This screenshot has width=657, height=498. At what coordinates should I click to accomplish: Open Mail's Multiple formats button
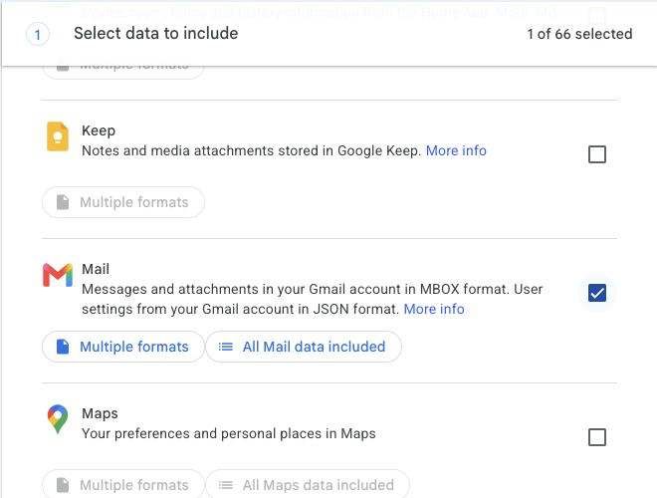click(x=123, y=347)
